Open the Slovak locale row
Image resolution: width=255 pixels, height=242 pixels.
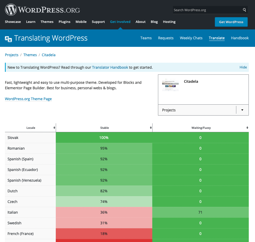coord(13,138)
